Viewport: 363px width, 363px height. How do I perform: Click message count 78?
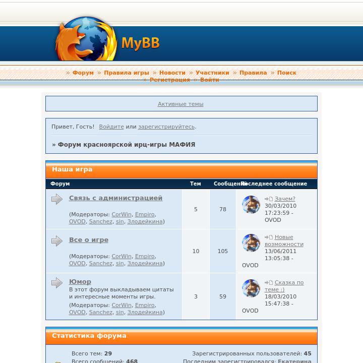[x=223, y=209]
